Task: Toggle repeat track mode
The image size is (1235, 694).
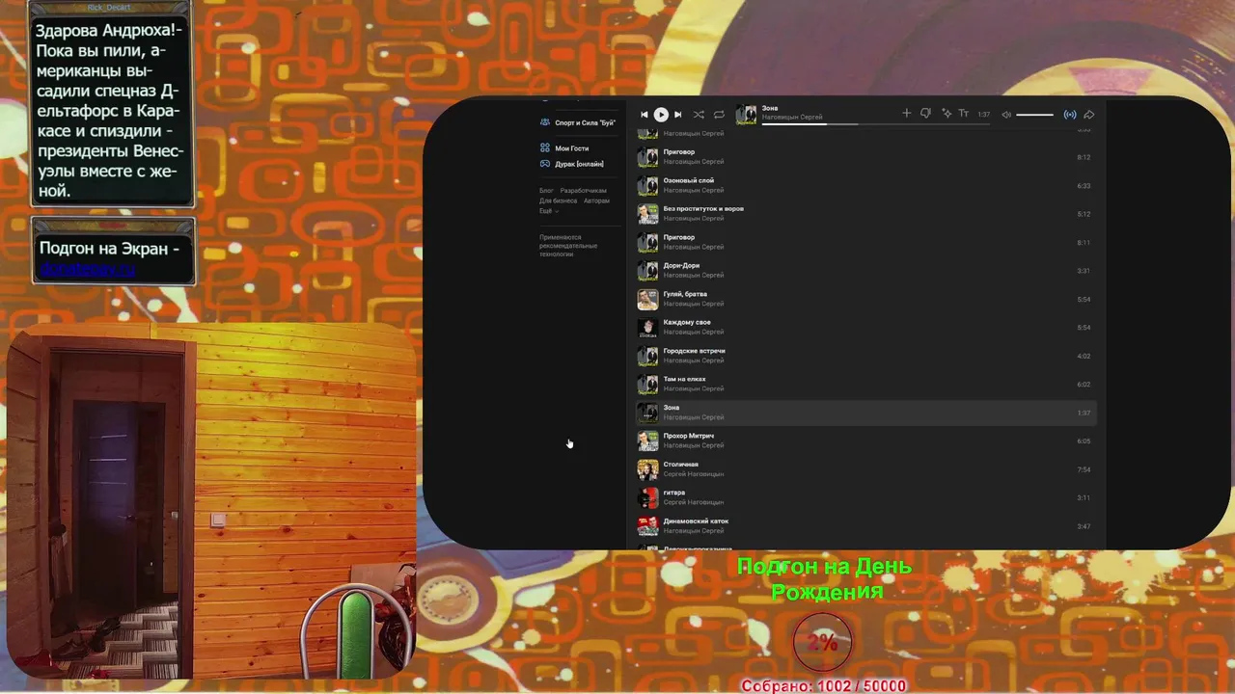Action: [x=719, y=115]
